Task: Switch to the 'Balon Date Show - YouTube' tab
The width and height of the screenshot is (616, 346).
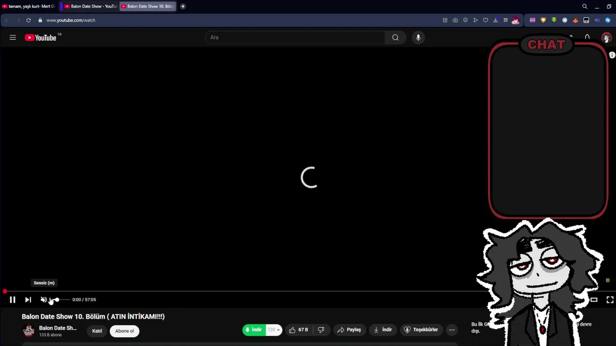Action: pyautogui.click(x=90, y=6)
